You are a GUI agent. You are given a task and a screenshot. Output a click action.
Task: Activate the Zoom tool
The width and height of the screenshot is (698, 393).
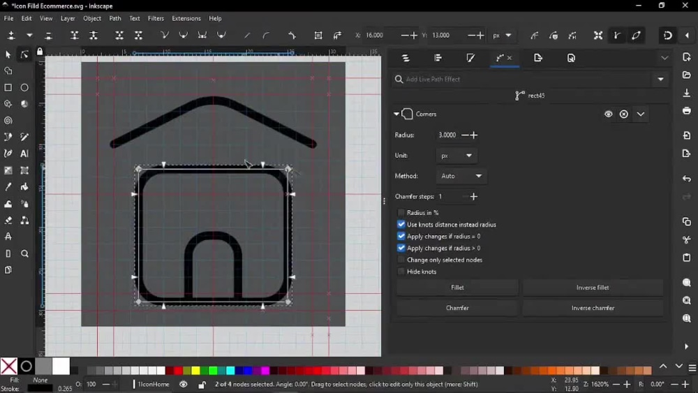tap(24, 253)
